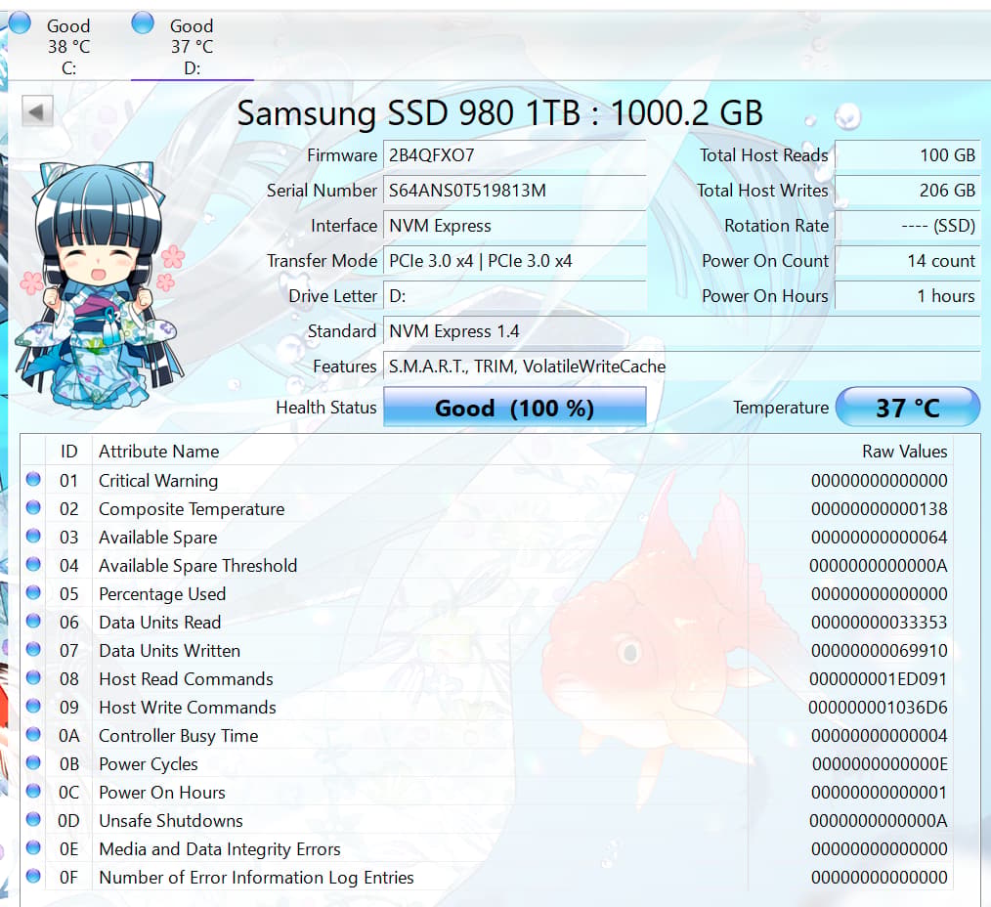Click the blue status orb beside drive C:
Viewport: 991px width, 907px height.
(x=20, y=23)
